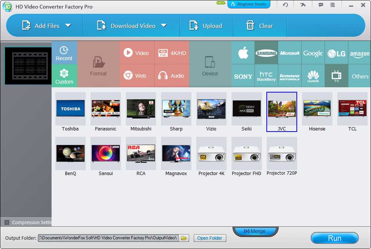Select the Sony brand logo
The image size is (371, 249).
[243, 76]
